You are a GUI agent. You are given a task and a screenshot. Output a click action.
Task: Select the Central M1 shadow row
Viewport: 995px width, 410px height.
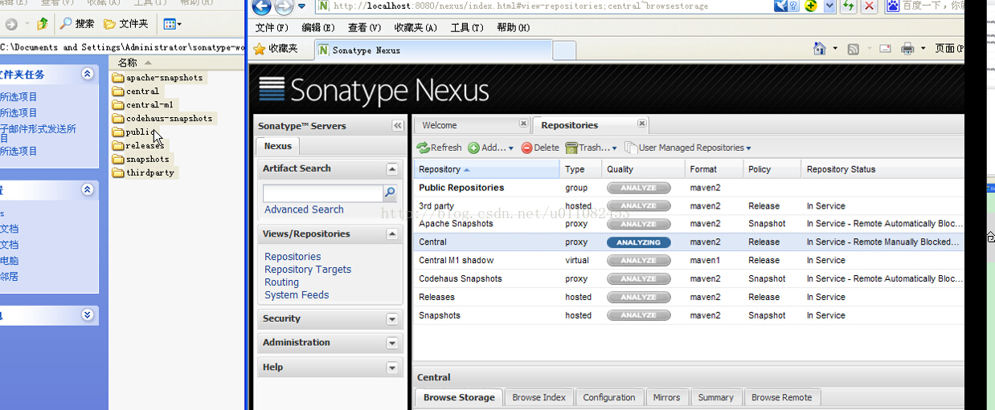pos(689,260)
